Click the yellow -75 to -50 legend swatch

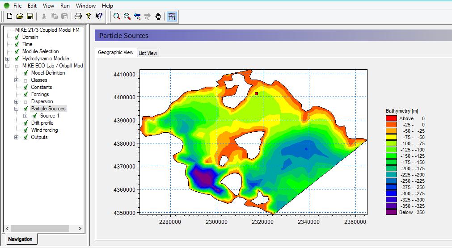coord(391,137)
